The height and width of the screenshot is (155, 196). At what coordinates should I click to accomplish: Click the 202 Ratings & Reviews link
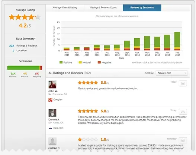tap(23, 46)
